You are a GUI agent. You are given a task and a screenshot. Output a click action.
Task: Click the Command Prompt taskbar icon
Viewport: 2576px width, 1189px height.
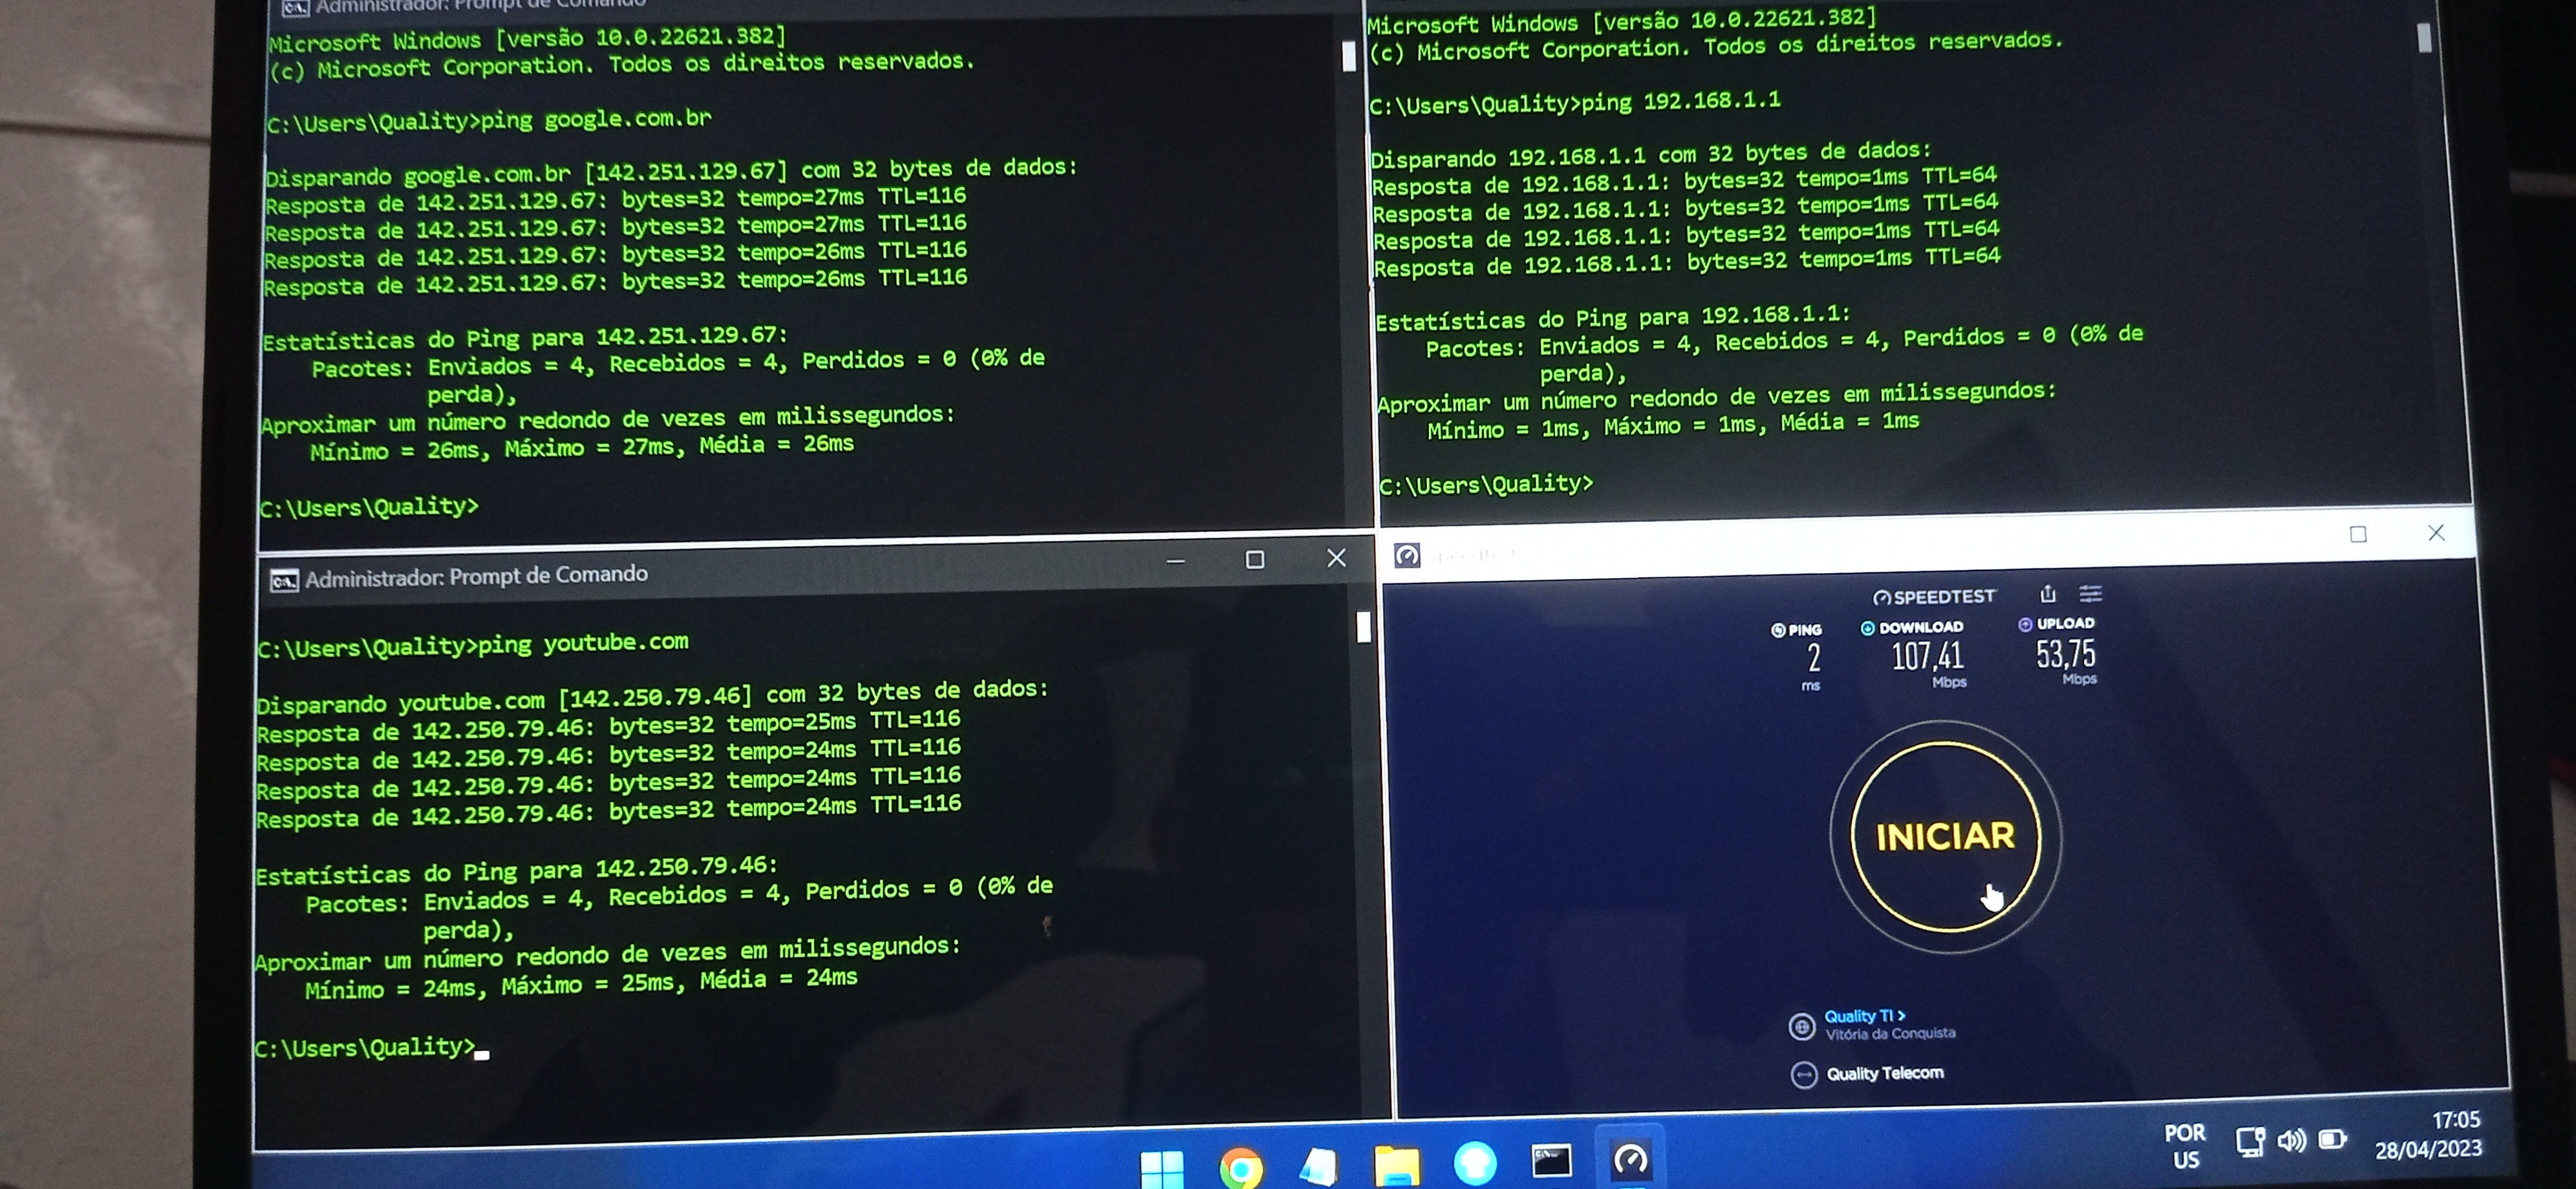1551,1161
